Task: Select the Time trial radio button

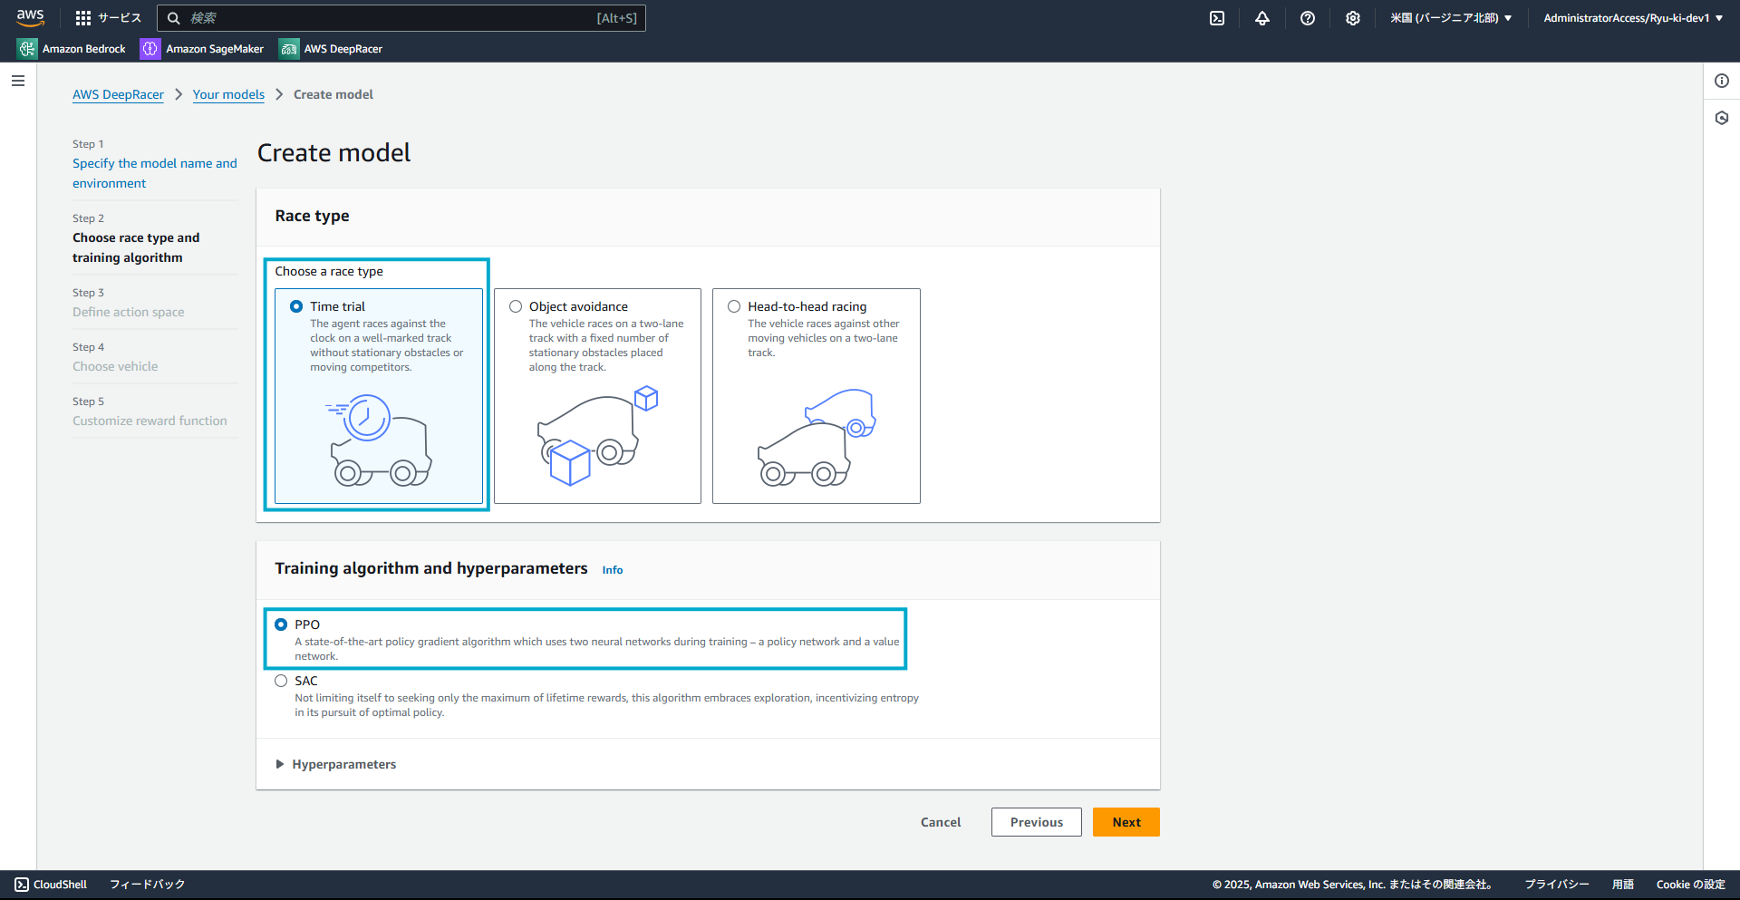Action: [296, 306]
